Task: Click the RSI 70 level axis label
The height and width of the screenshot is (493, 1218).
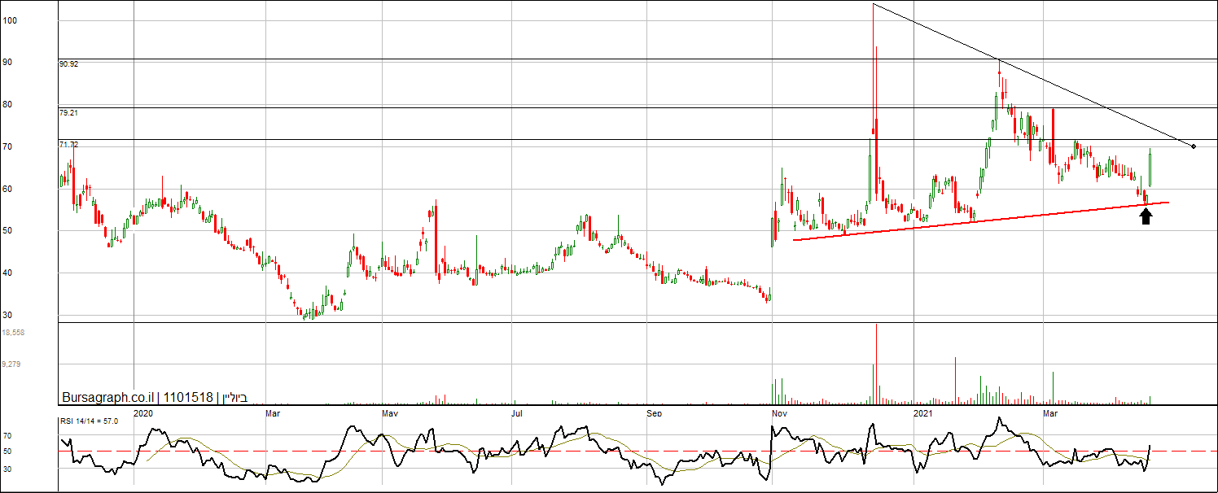Action: coord(7,436)
